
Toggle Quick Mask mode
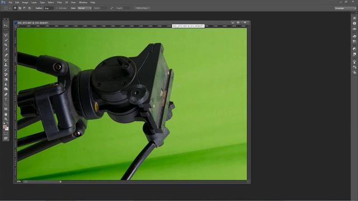6,133
